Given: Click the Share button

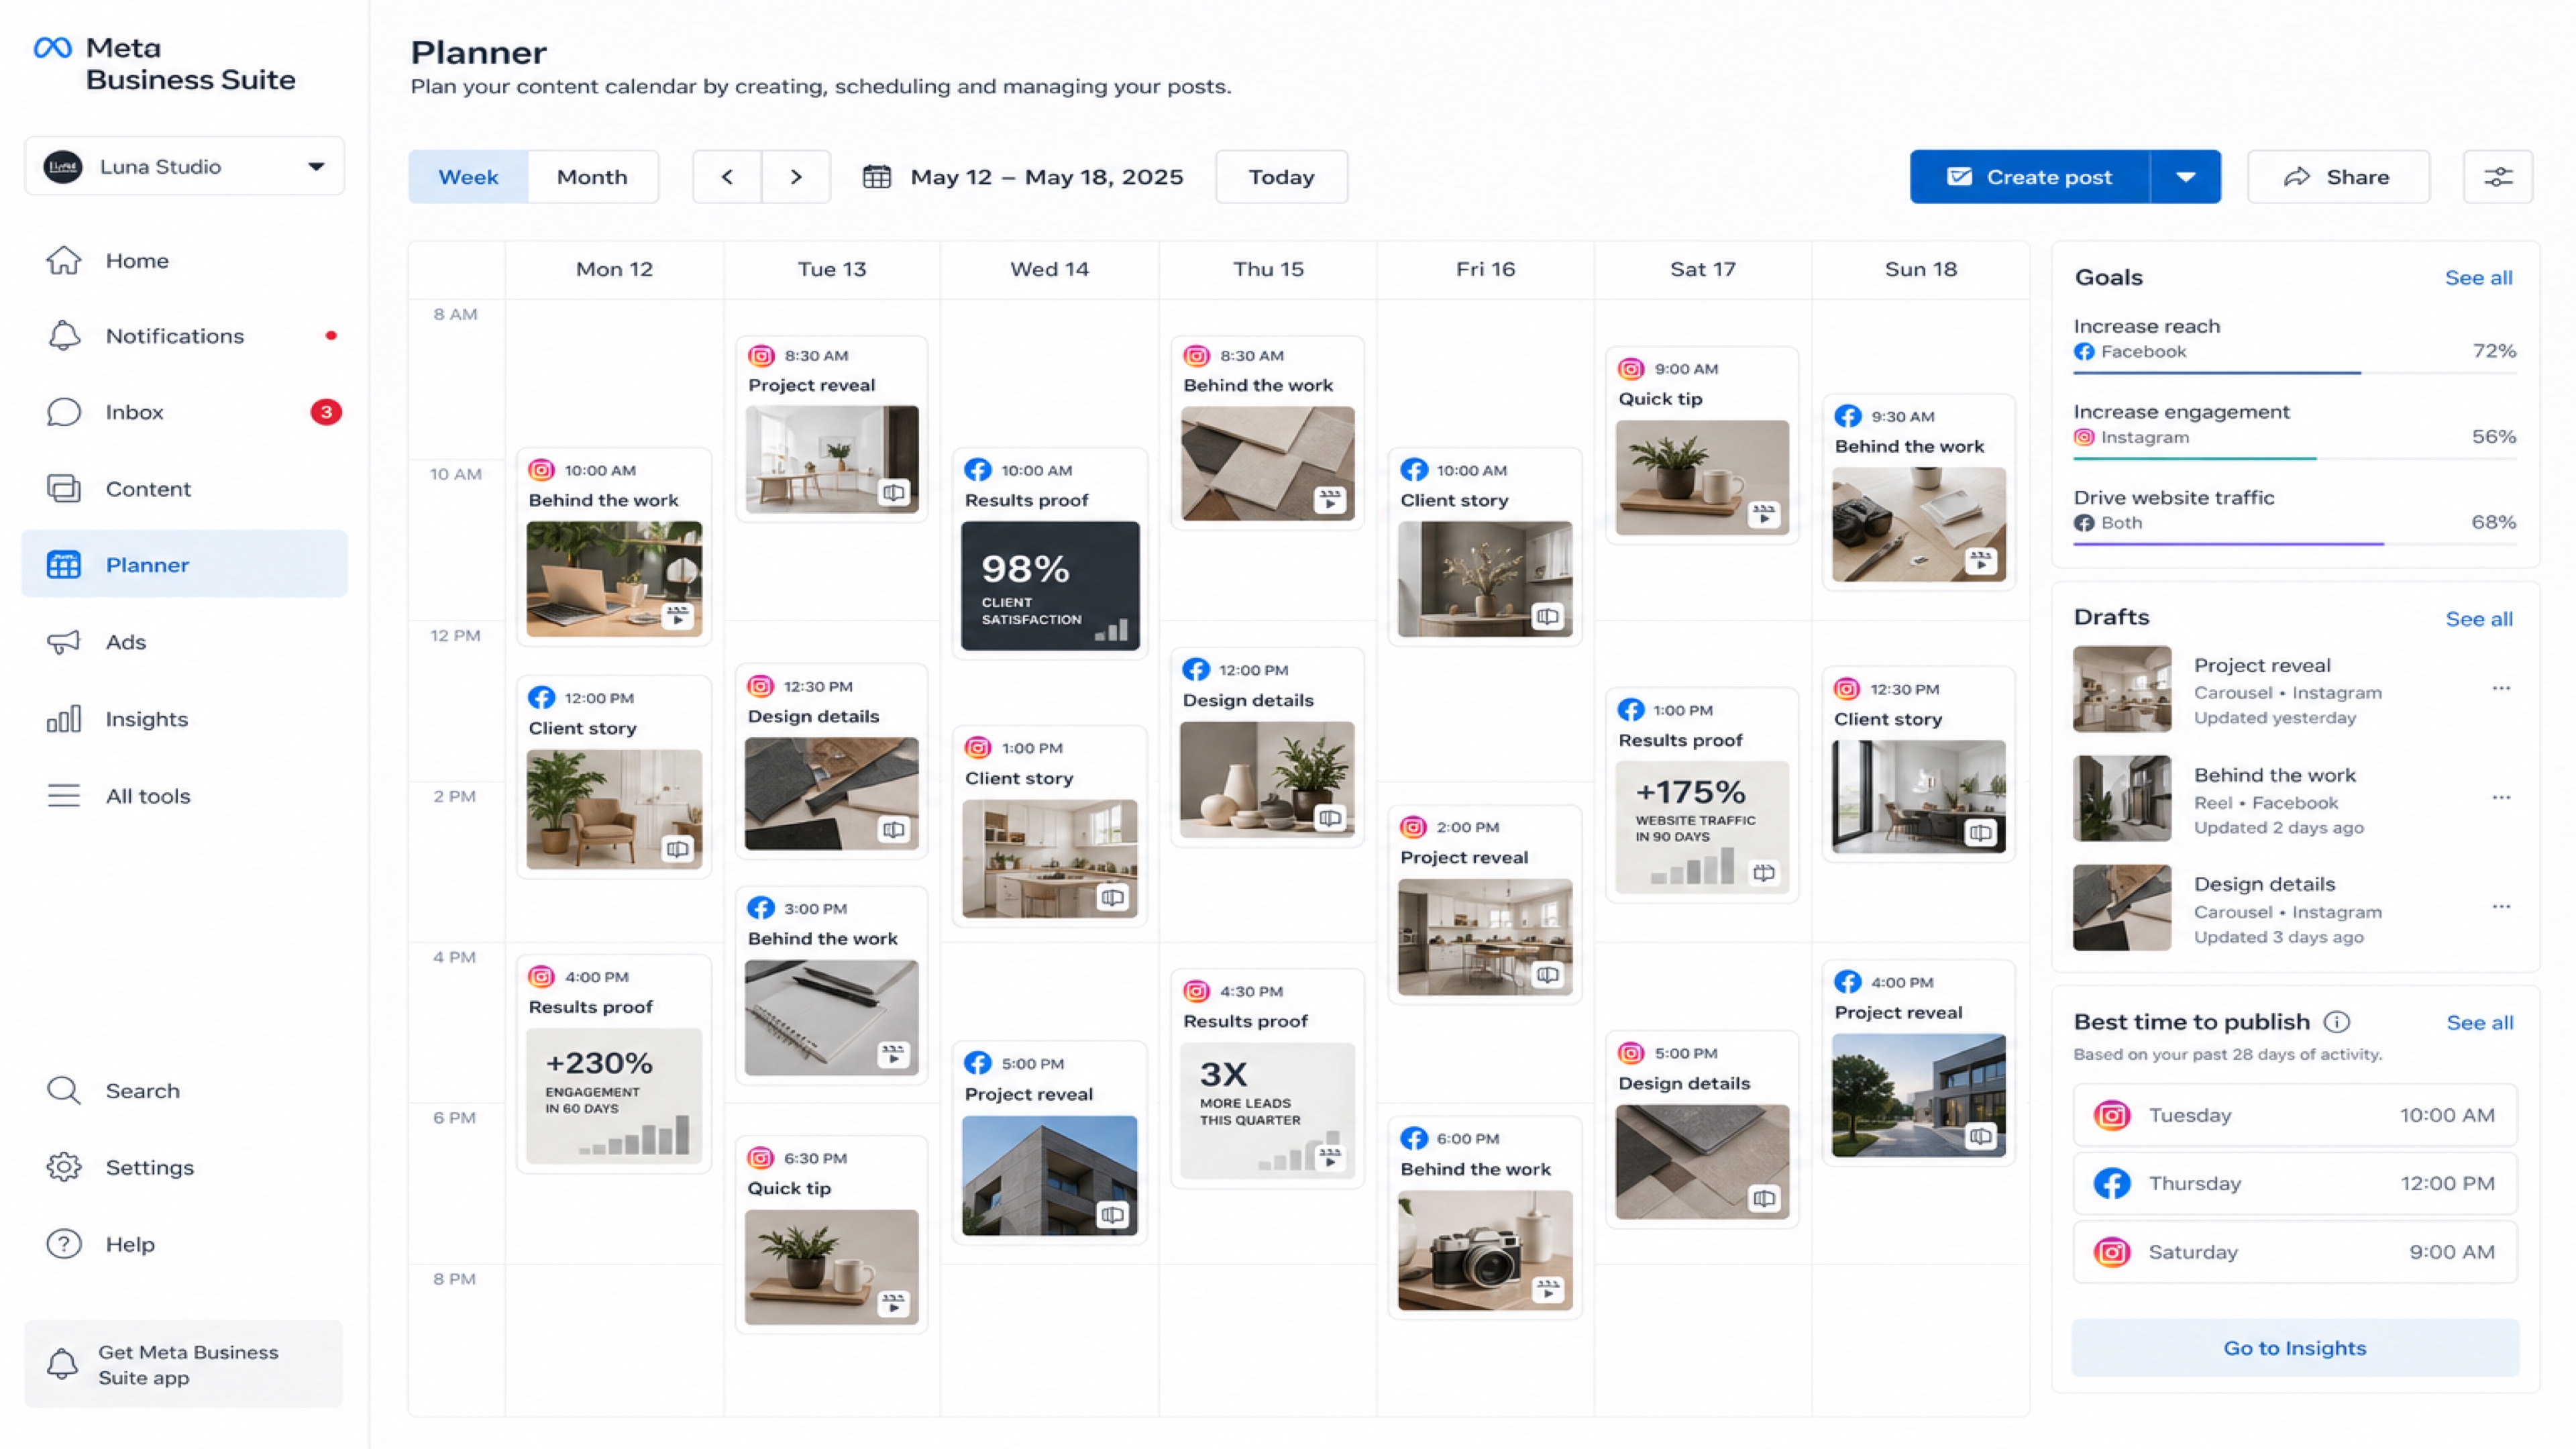Looking at the screenshot, I should click(x=2338, y=177).
